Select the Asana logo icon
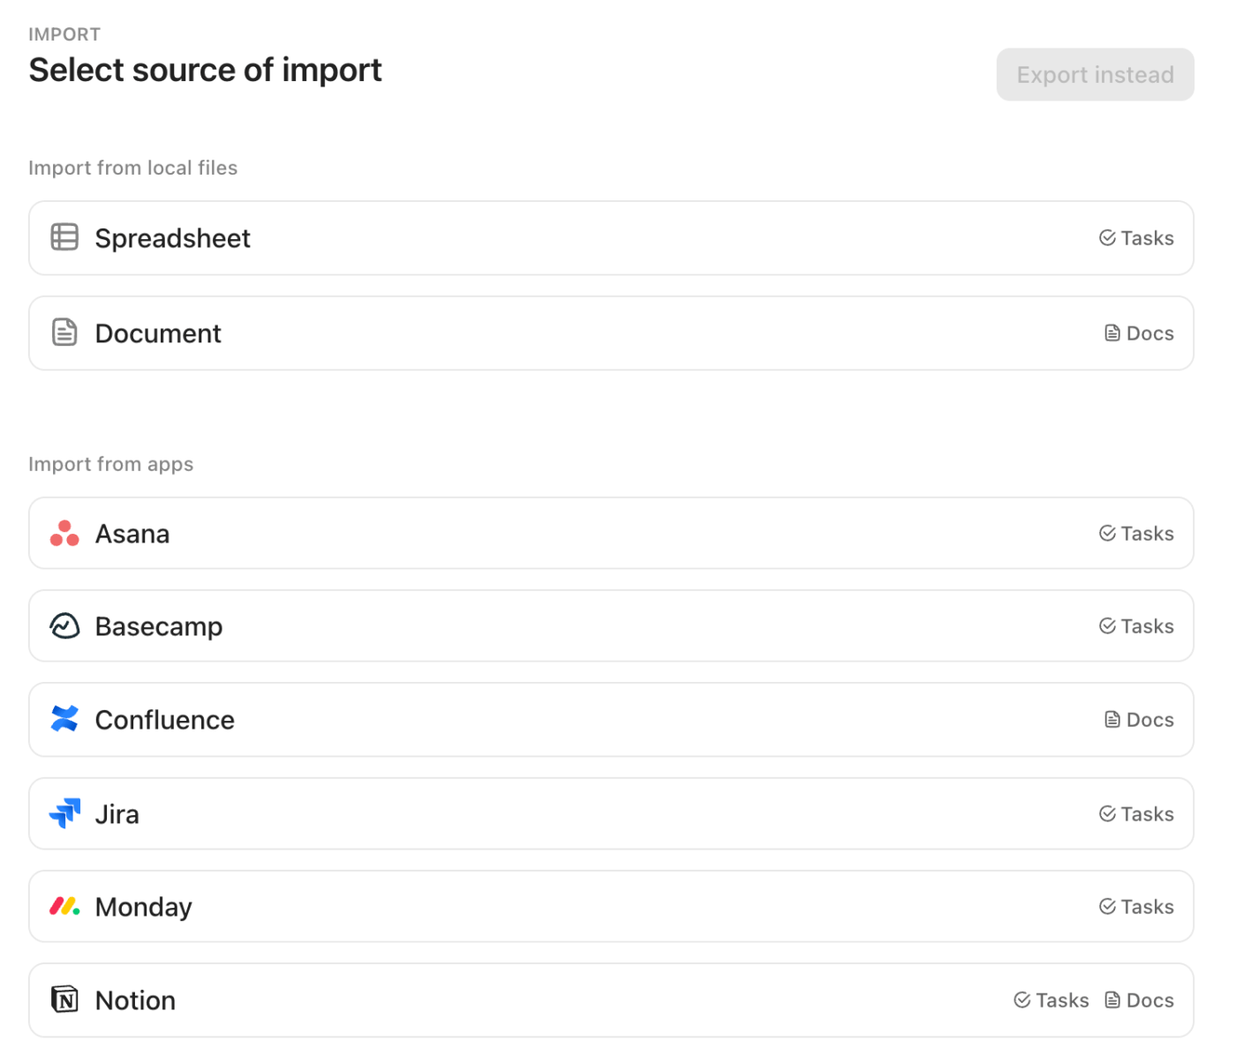1236x1056 pixels. 64,533
